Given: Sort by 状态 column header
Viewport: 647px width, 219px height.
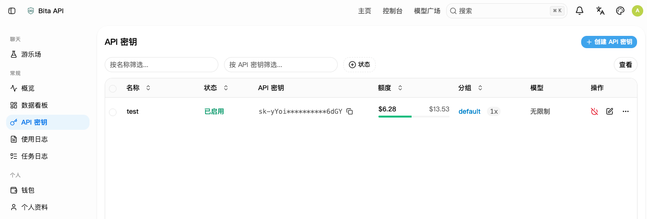Looking at the screenshot, I should (216, 88).
